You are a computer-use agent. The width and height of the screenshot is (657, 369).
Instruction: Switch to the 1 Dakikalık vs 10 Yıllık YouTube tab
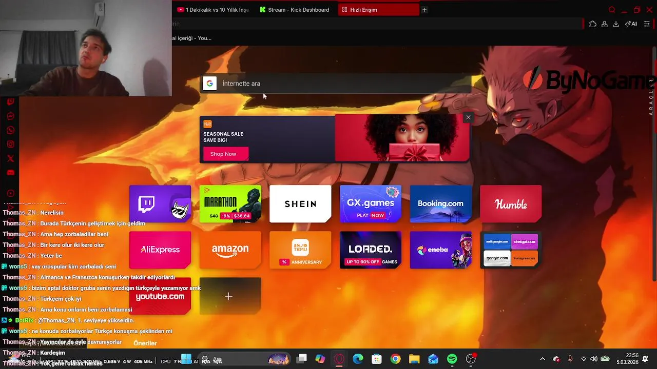[213, 10]
